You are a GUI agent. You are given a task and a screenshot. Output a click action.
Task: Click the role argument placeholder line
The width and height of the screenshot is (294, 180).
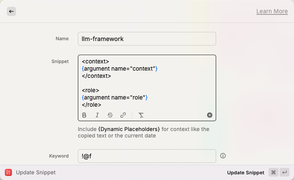115,98
